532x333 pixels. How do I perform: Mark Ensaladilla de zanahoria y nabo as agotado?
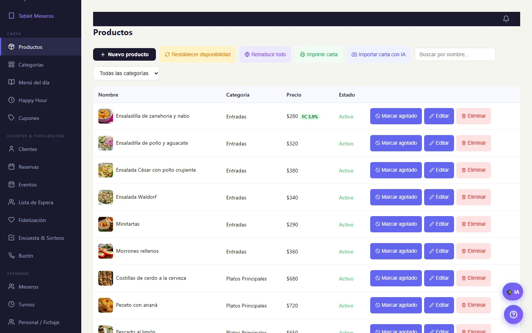(396, 116)
